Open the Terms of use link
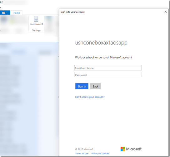Viewport: 170px width, 157px height. coord(82,154)
